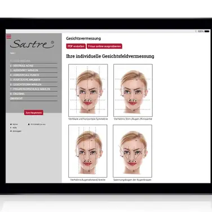This screenshot has height=212, width=212.
Task: Click the Home link in footer
Action: click(14, 125)
